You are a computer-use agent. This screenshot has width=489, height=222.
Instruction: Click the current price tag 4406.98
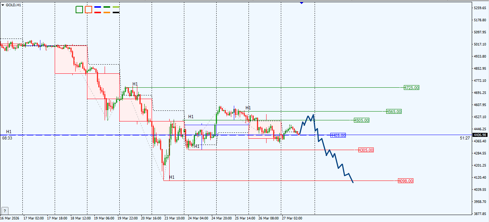coord(480,135)
